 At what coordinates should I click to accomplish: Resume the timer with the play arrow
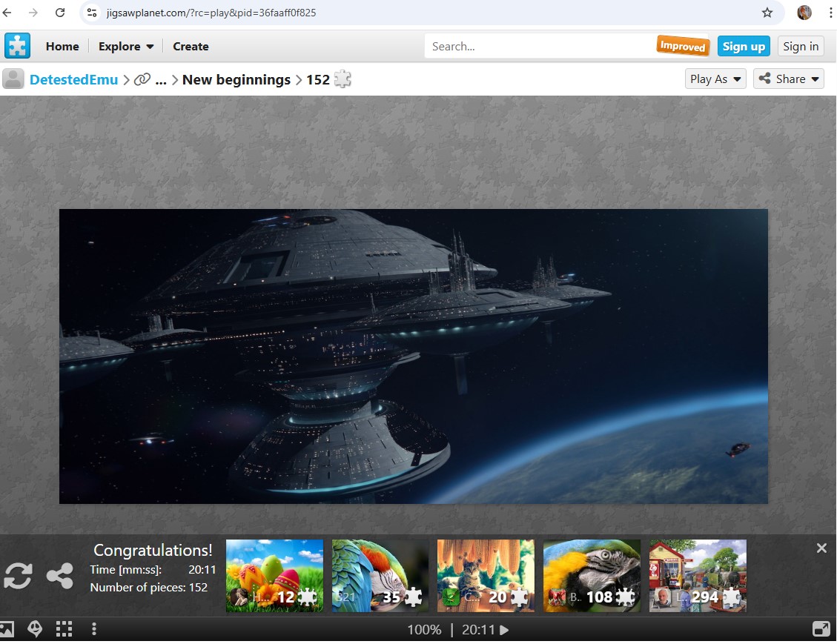pos(504,630)
